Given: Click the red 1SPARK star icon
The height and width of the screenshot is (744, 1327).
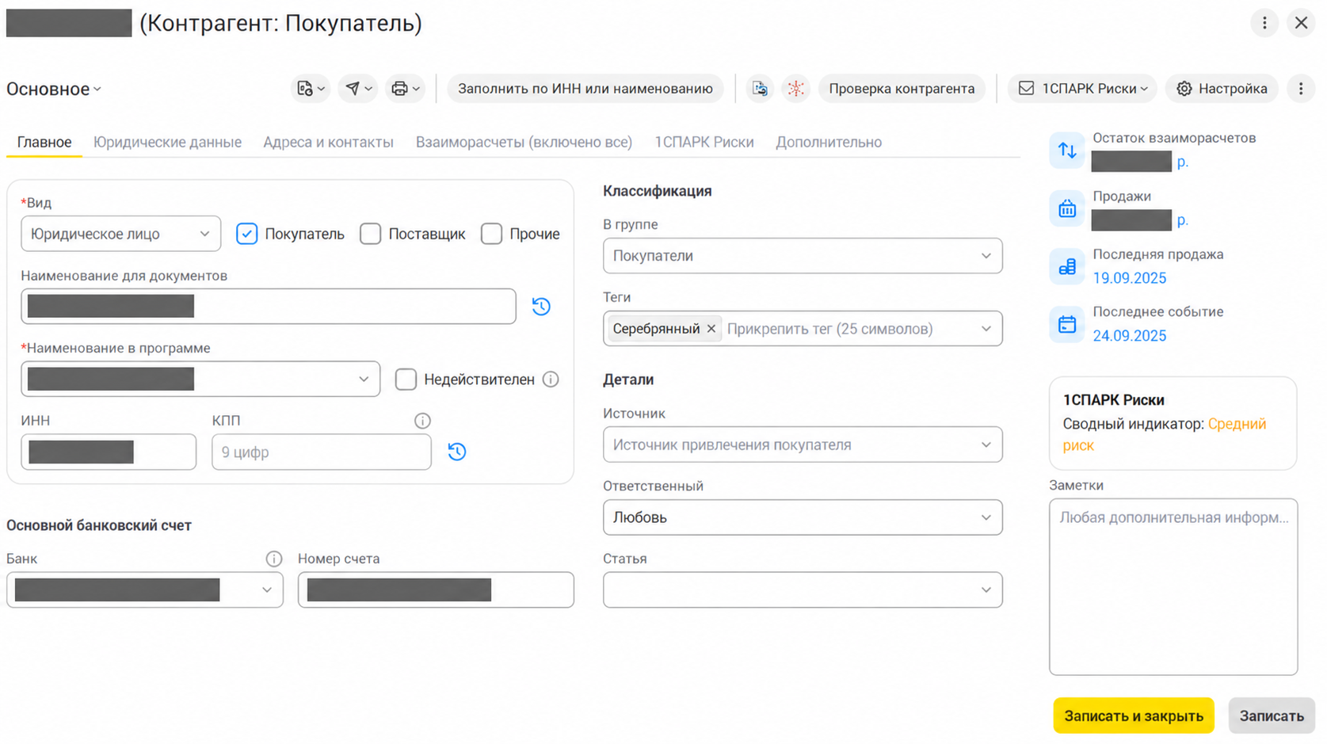Looking at the screenshot, I should click(x=795, y=89).
